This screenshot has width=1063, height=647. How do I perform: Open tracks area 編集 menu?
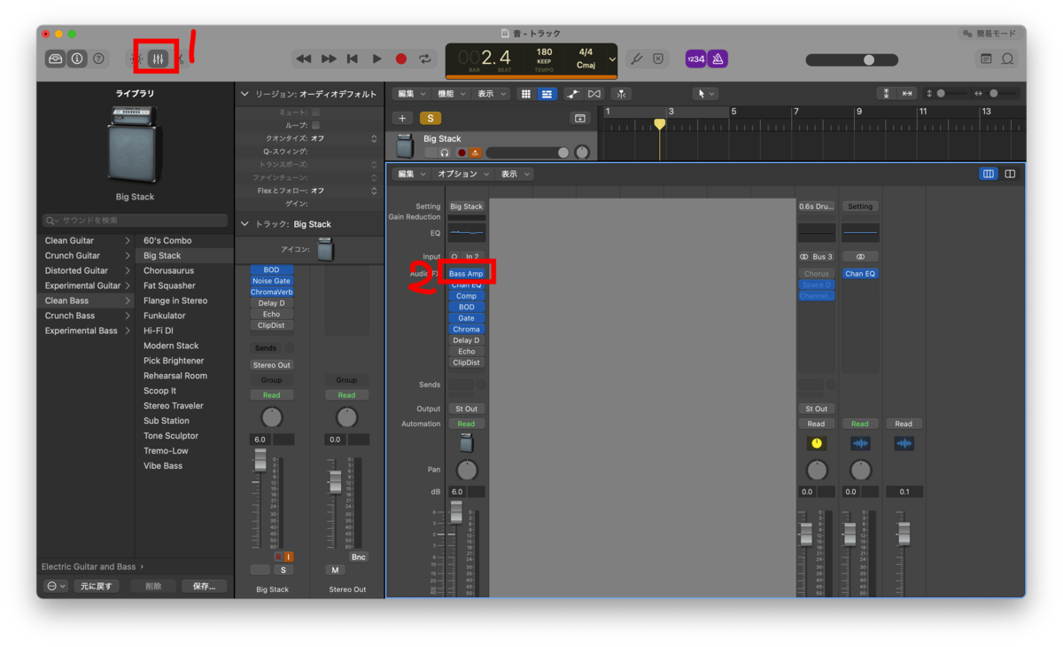(x=410, y=94)
